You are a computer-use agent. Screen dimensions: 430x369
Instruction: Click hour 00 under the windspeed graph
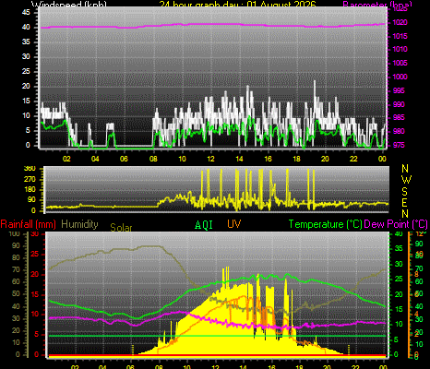coord(382,159)
